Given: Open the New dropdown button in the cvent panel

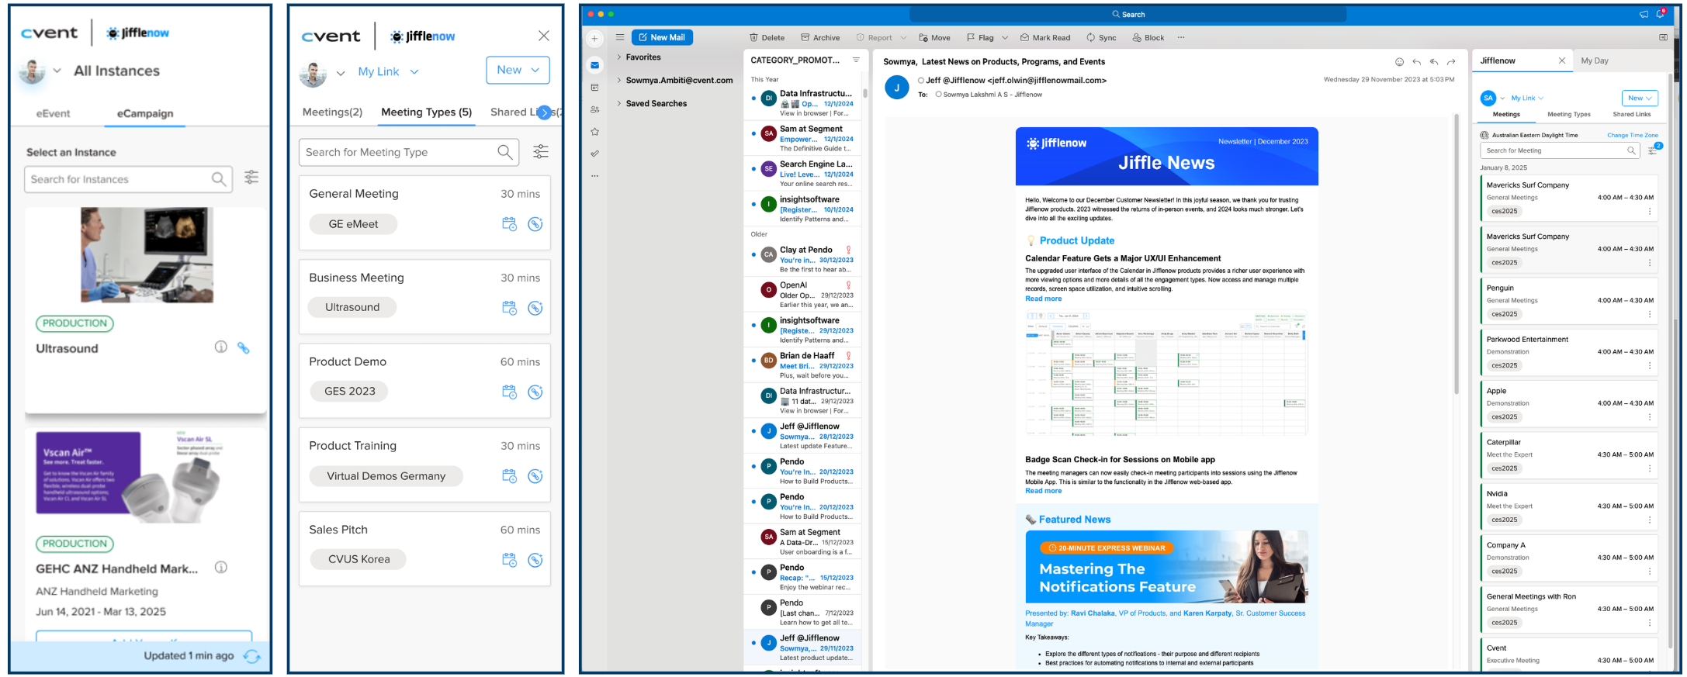Looking at the screenshot, I should coord(518,70).
